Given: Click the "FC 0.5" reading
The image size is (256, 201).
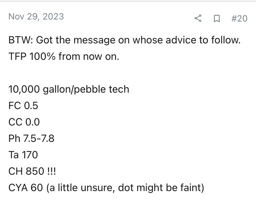Looking at the screenshot, I should (23, 106).
